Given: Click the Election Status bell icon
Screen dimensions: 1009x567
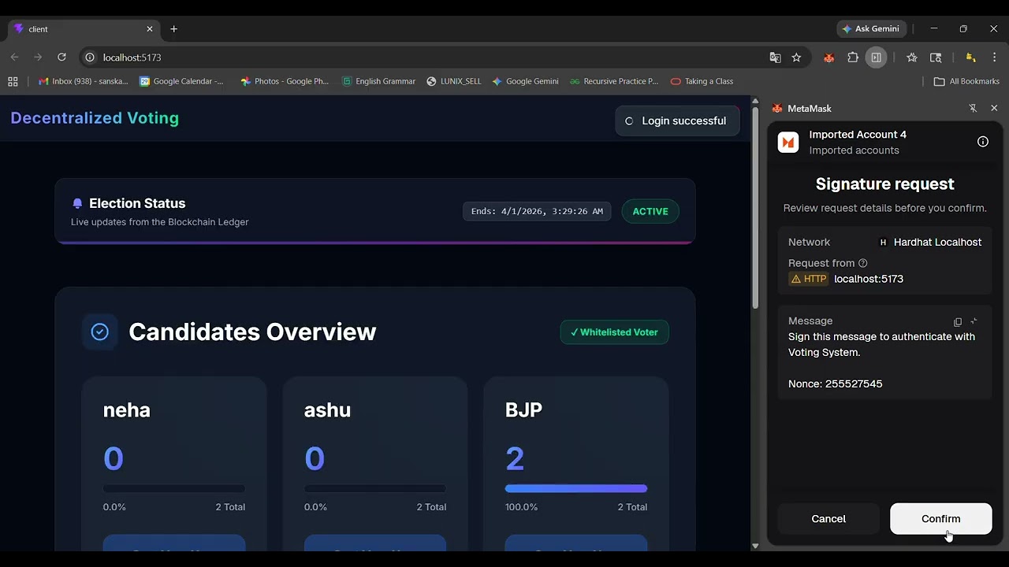Looking at the screenshot, I should [77, 203].
